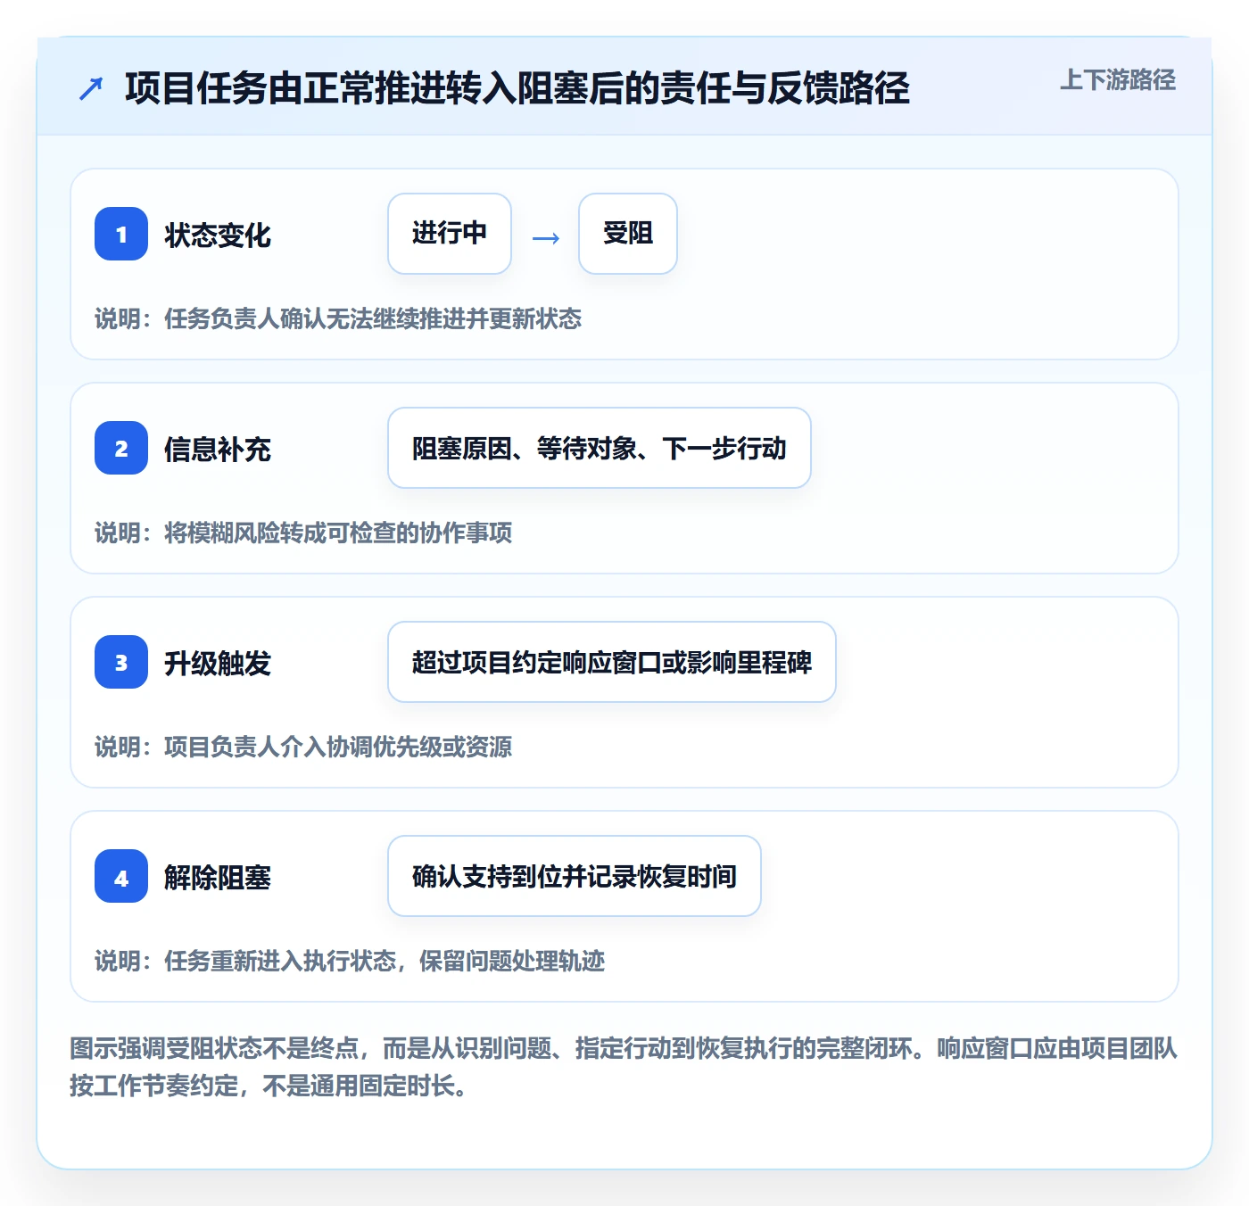
Task: Click the 确认支持到位并记录恢复时间 chip
Action: (x=575, y=876)
